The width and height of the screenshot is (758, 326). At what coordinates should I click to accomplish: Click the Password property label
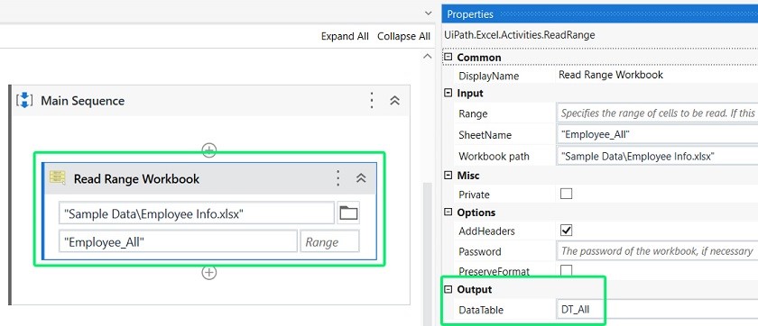[479, 252]
